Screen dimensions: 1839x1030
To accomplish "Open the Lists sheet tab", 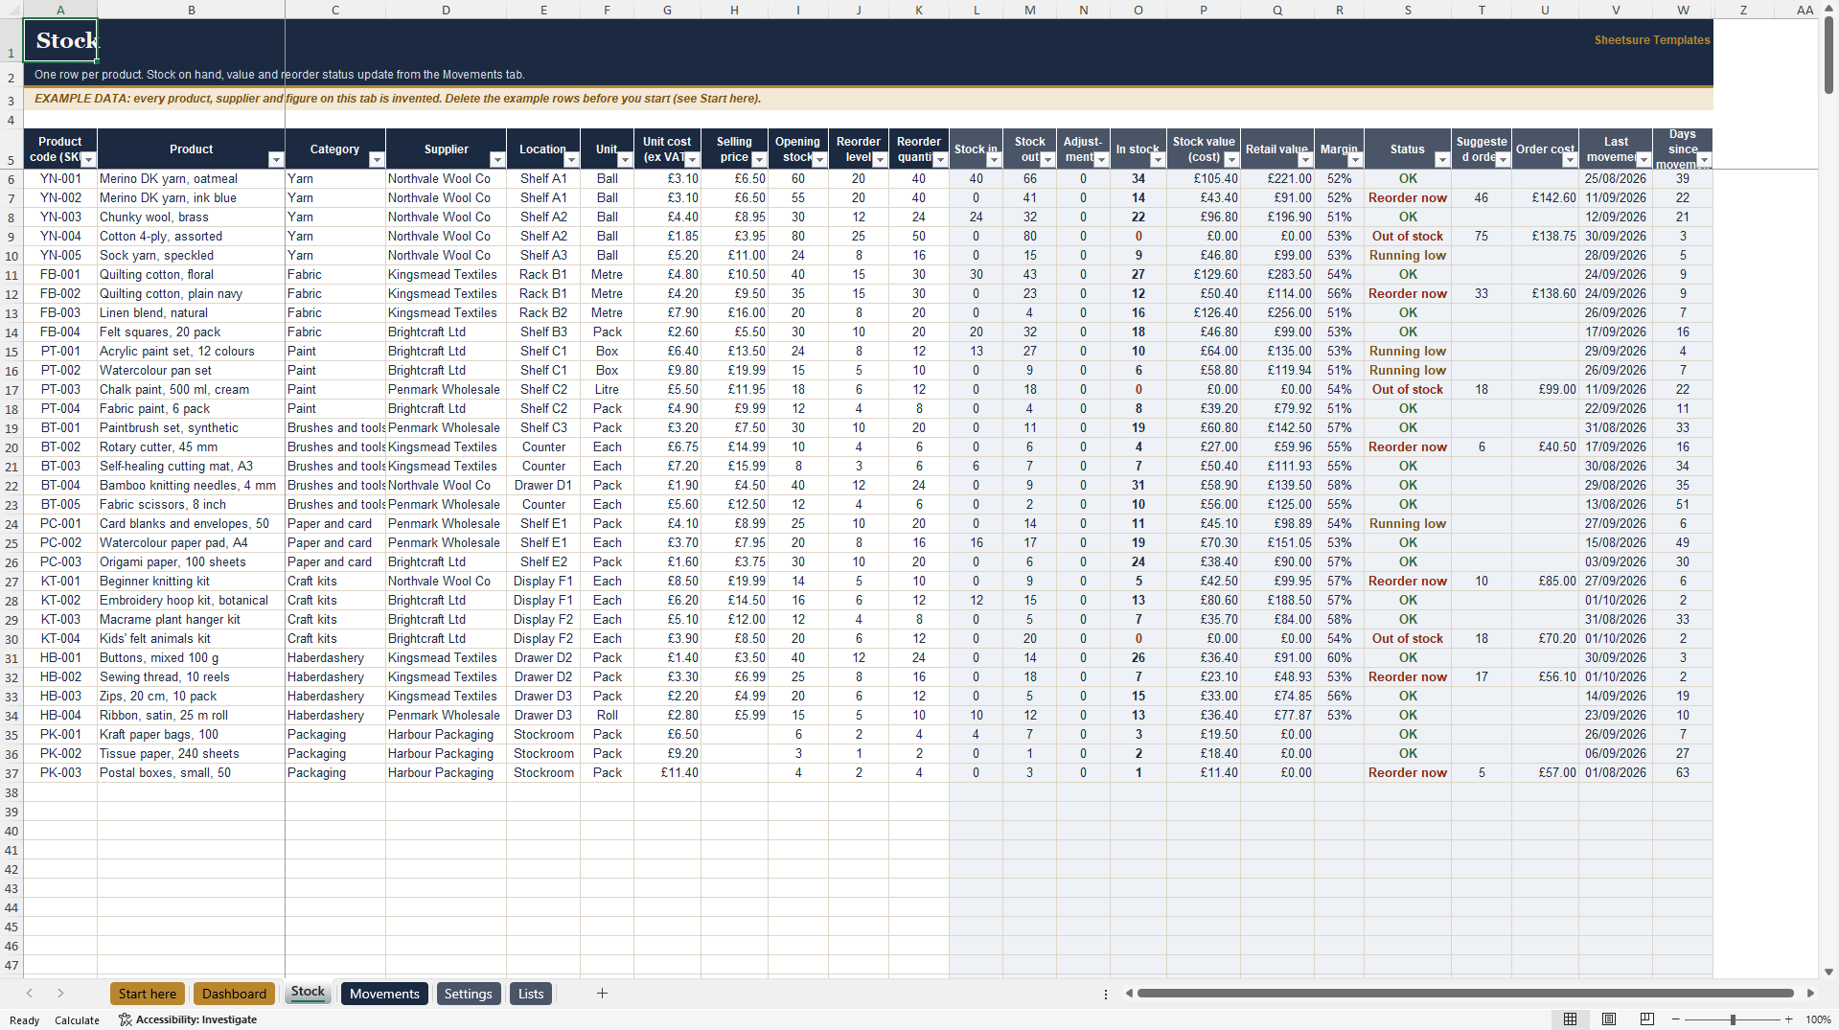I will pos(531,994).
